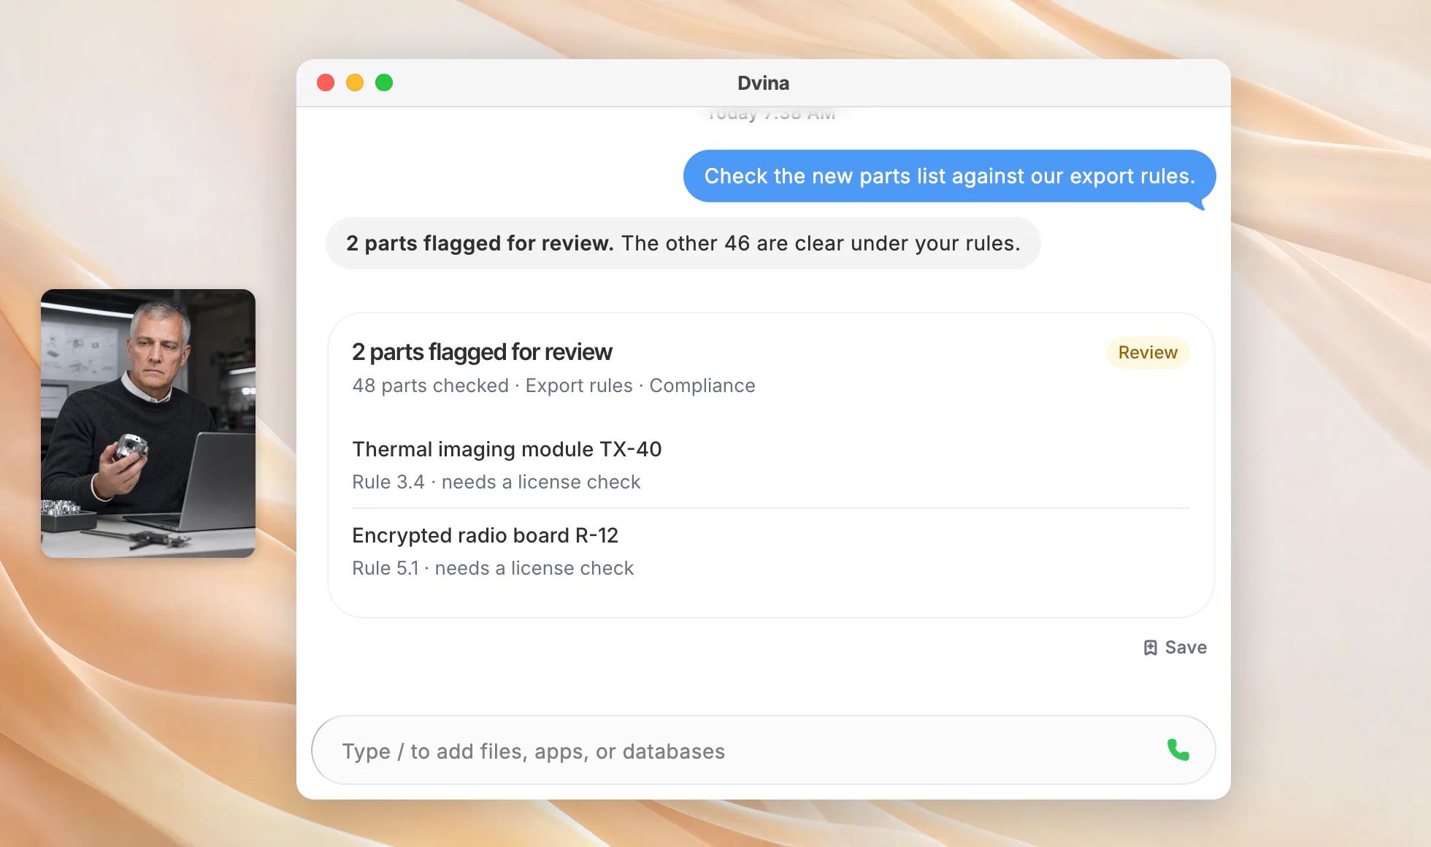Focus the message input field

pyautogui.click(x=763, y=750)
